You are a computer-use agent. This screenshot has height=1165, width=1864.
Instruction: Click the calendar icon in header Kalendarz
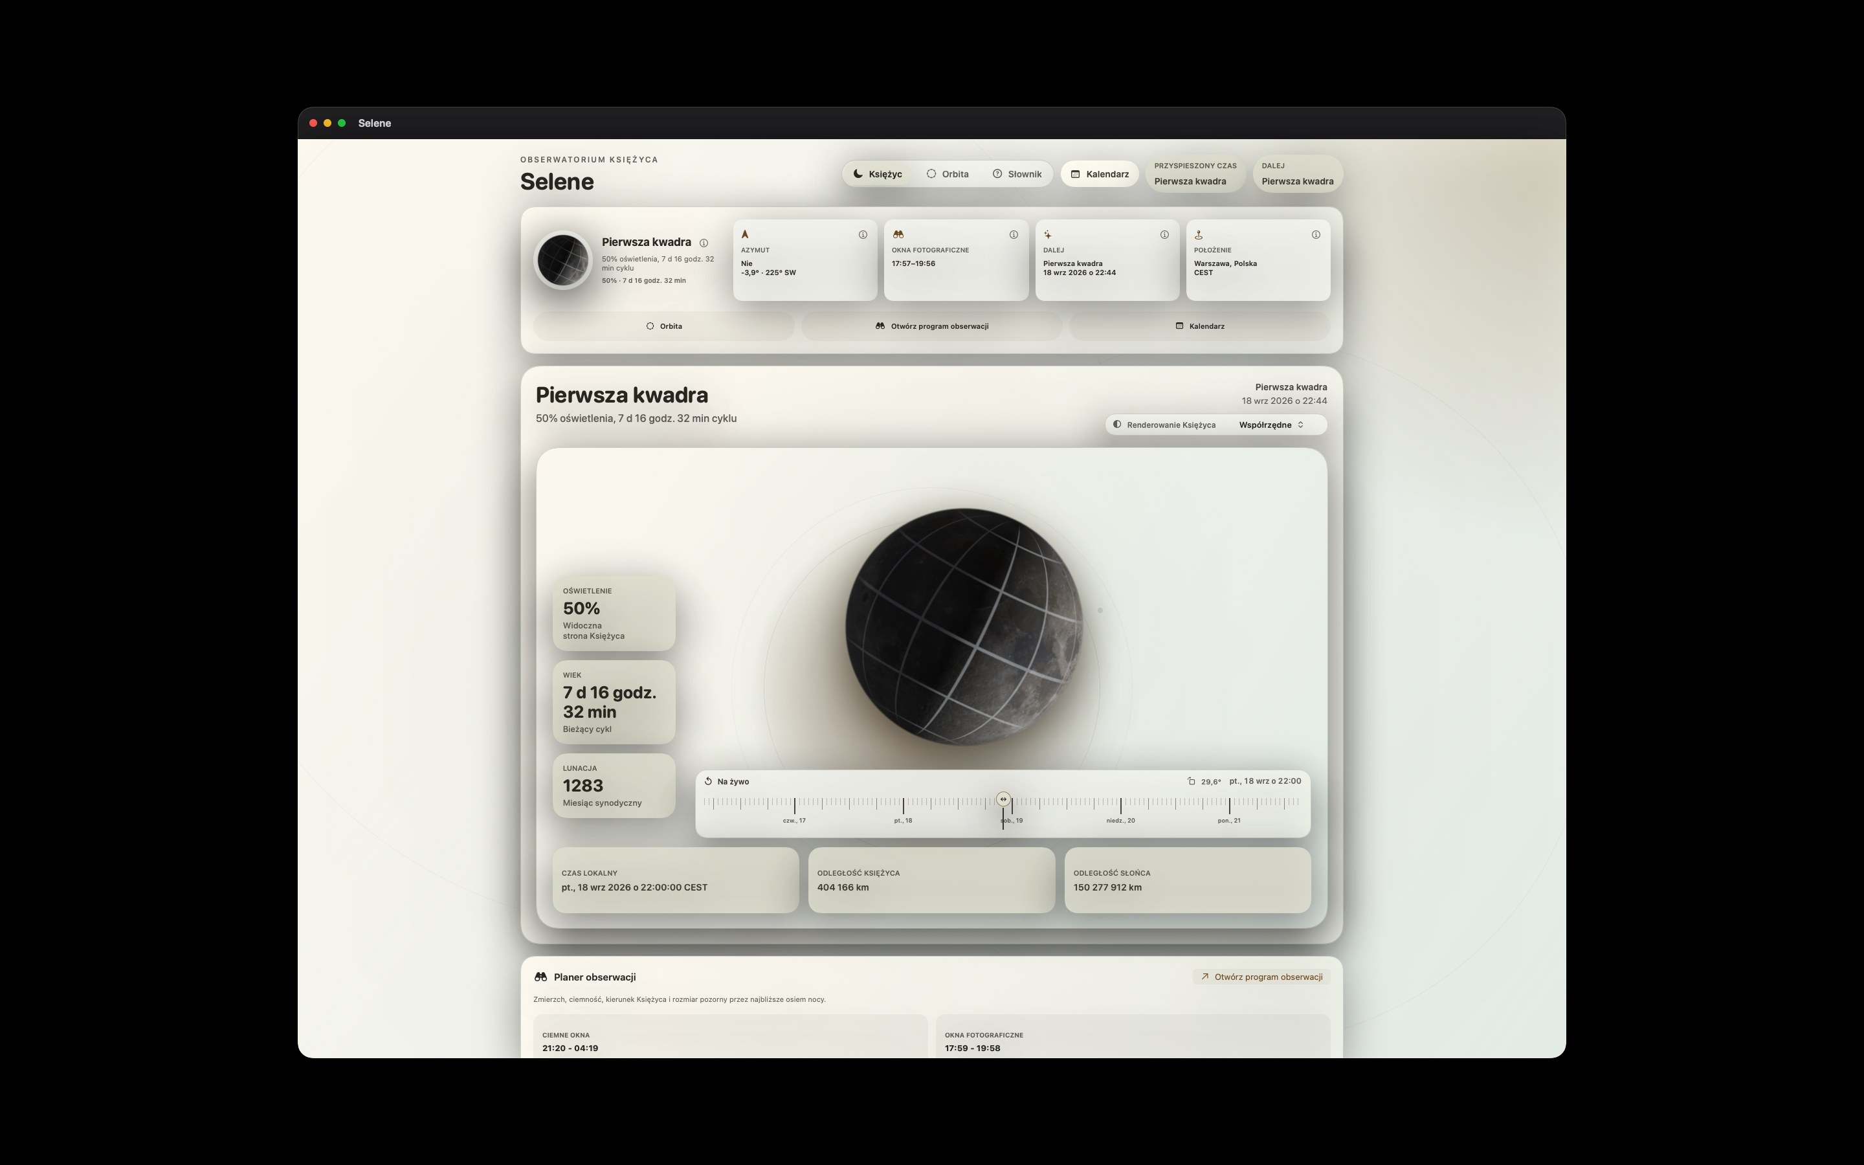[1075, 174]
